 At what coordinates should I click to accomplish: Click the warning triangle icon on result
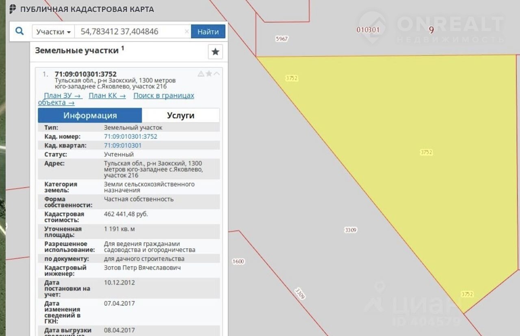[201, 74]
